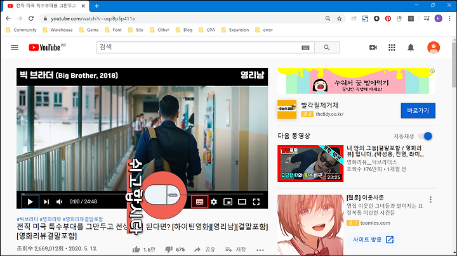Open Font bookmarks folder

(x=113, y=30)
